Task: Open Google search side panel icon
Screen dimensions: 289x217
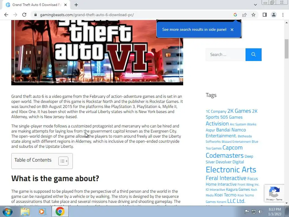Action: coord(235,15)
